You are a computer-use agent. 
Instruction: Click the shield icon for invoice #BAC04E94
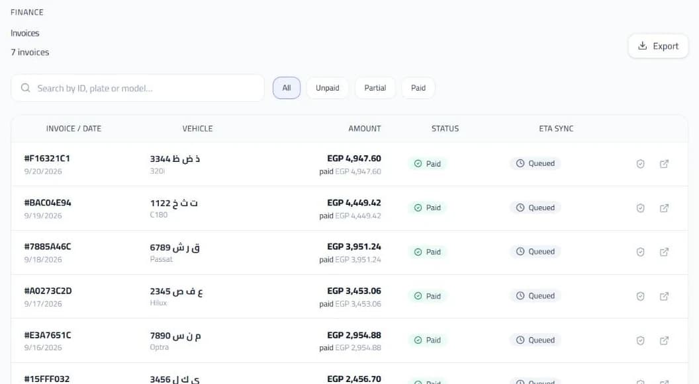point(640,208)
